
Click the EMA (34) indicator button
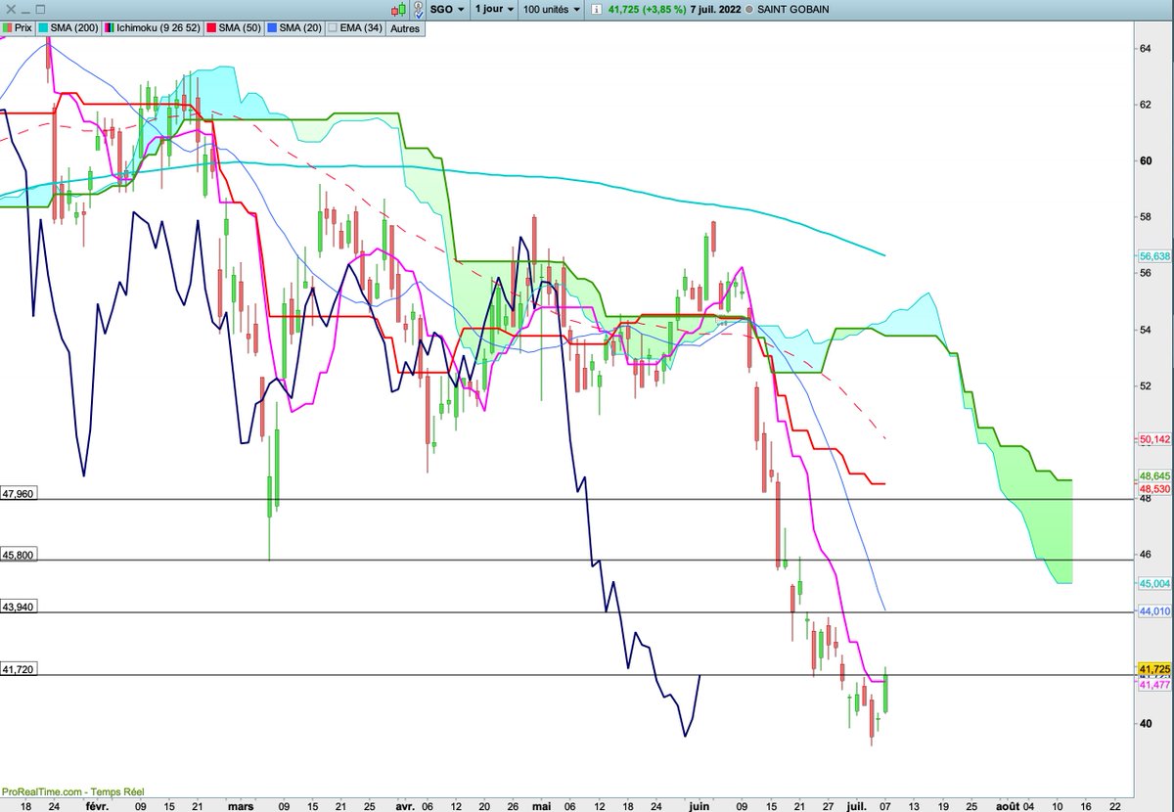355,28
